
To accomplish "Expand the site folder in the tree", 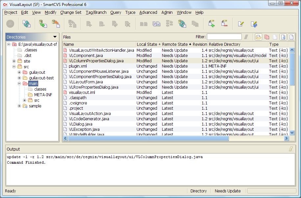I will coord(14,61).
